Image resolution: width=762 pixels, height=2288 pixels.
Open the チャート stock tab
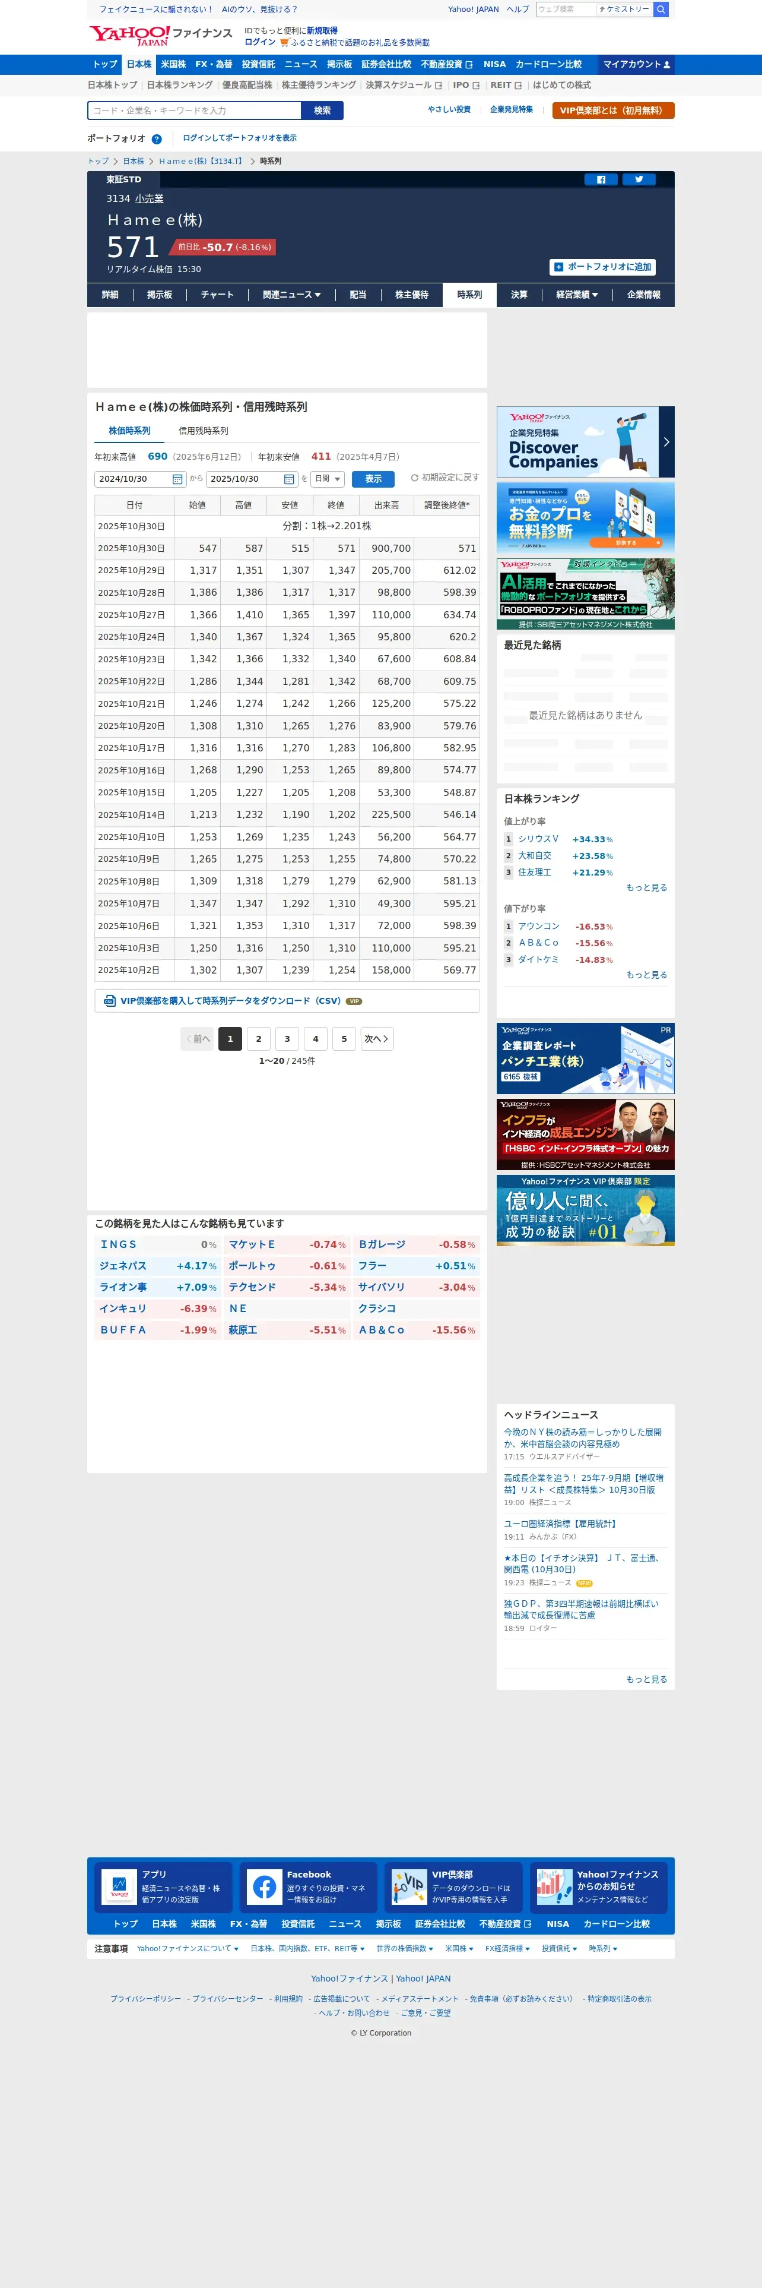217,295
